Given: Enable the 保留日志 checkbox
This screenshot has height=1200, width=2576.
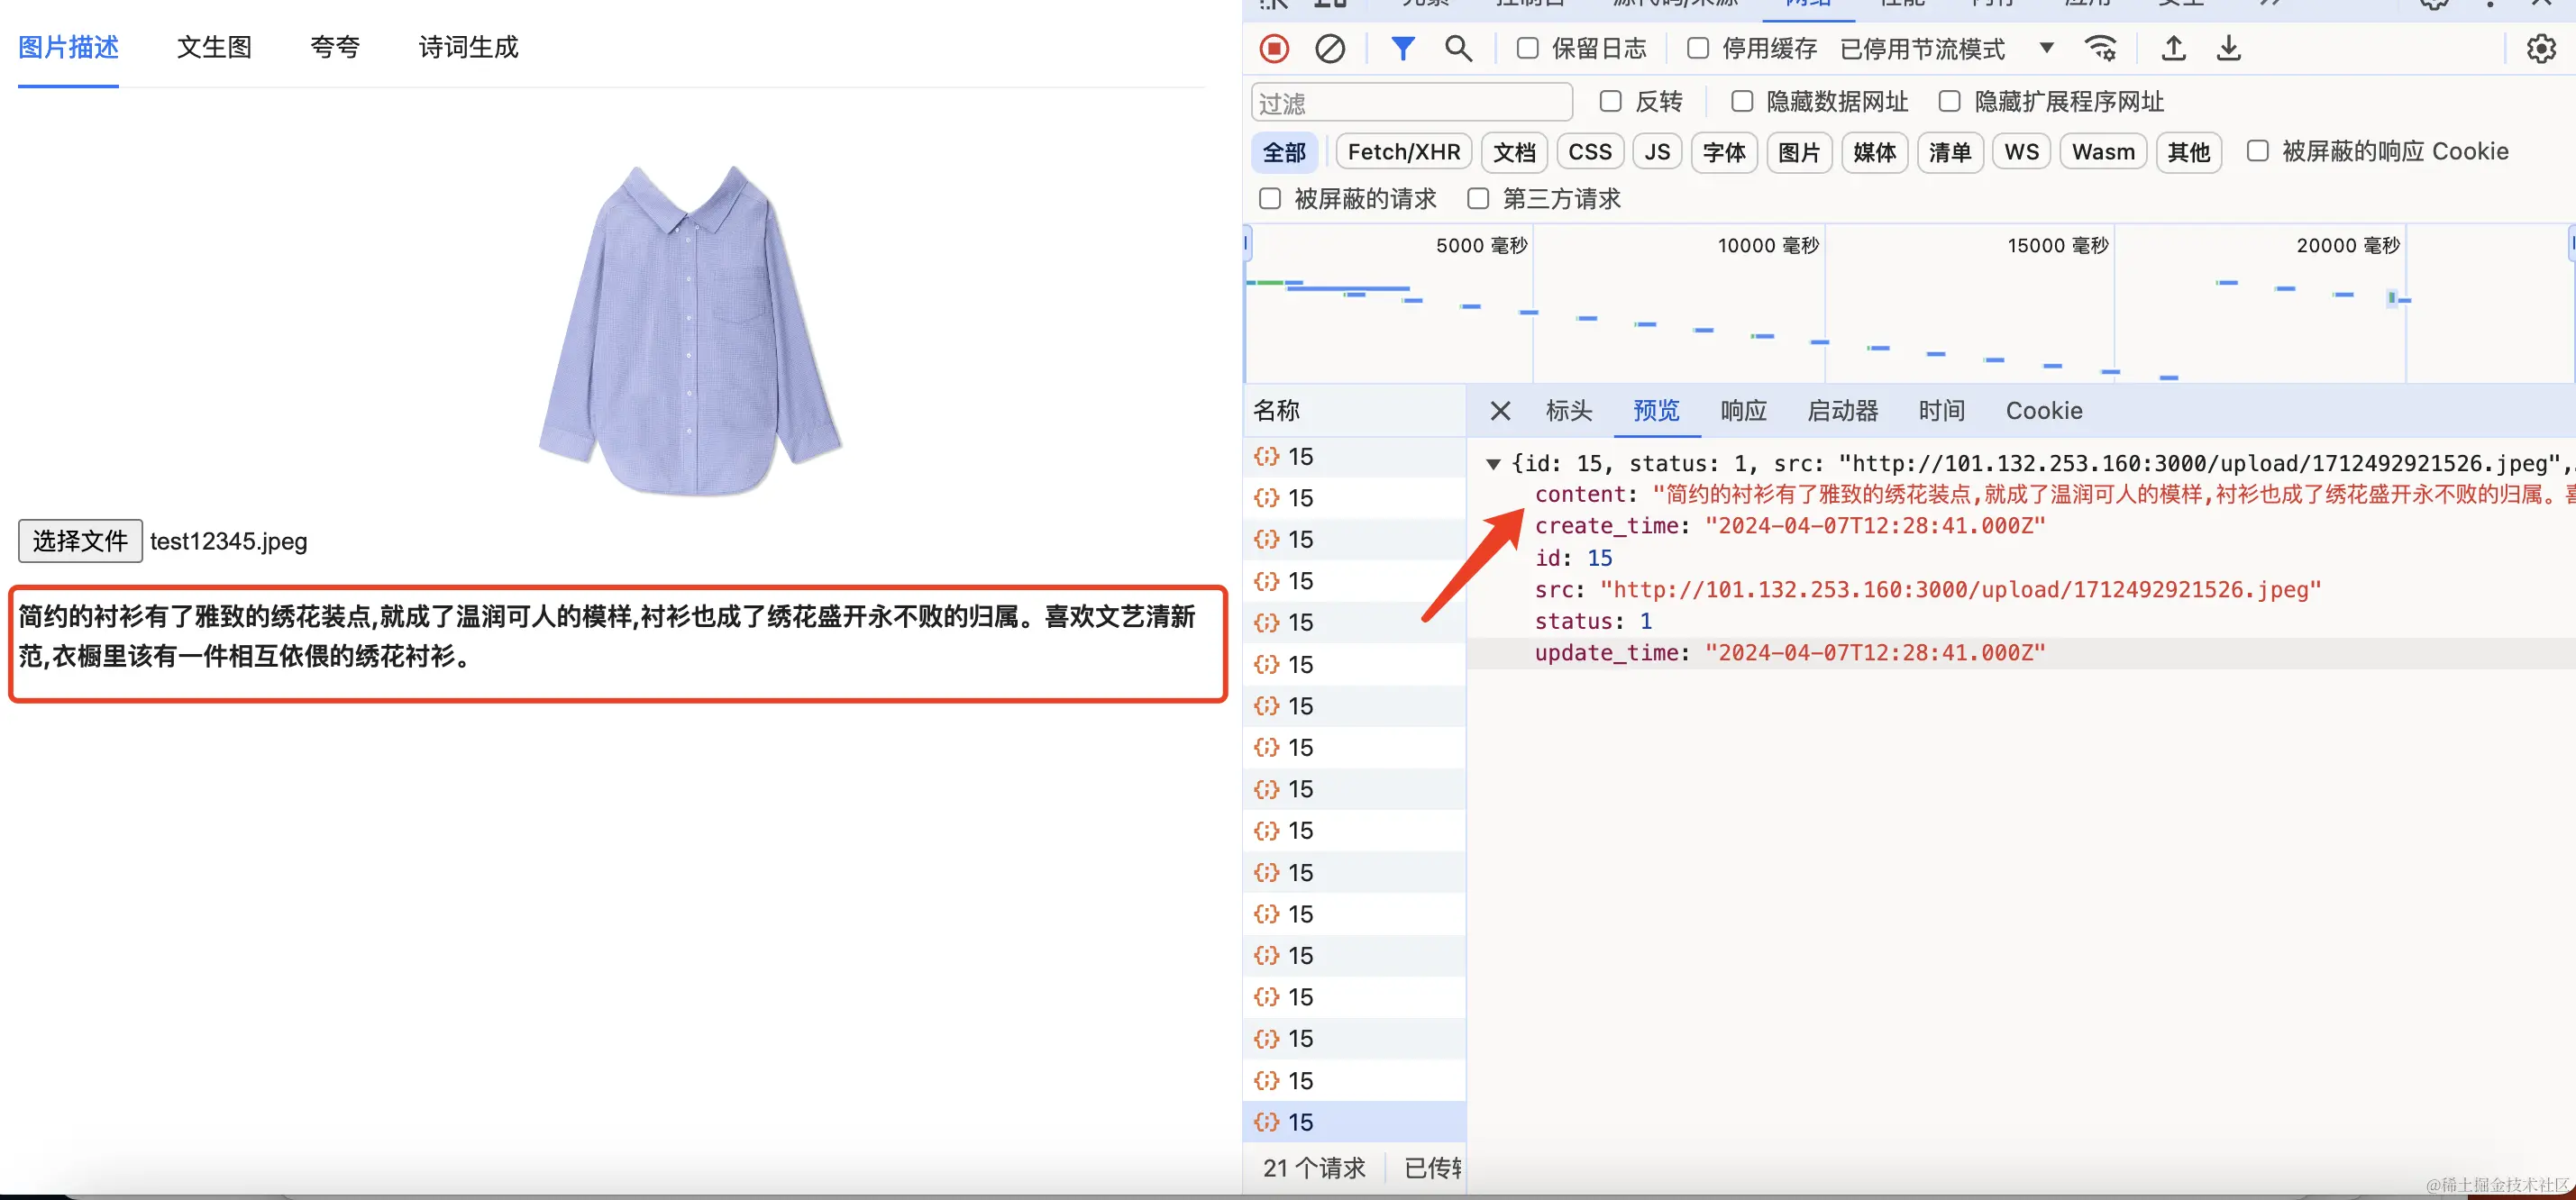Looking at the screenshot, I should click(1527, 48).
